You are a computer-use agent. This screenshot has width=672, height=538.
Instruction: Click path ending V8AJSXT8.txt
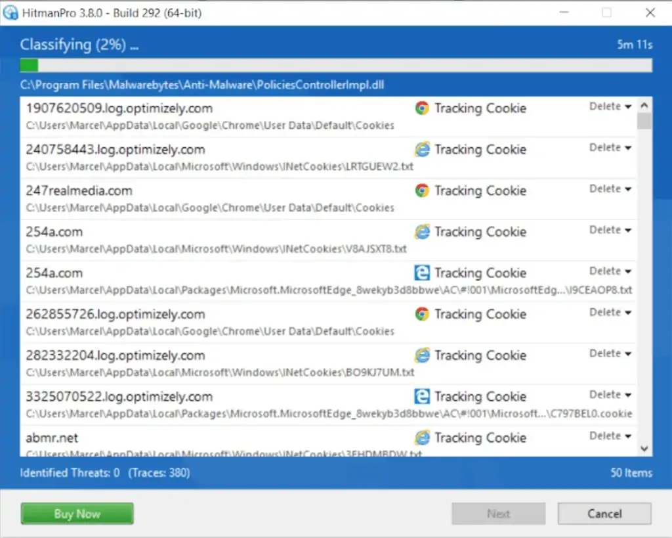pos(216,249)
